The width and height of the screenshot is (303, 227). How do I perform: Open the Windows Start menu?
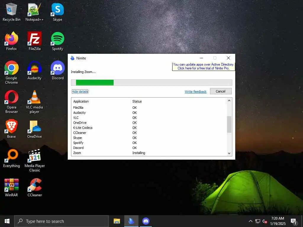(7, 221)
